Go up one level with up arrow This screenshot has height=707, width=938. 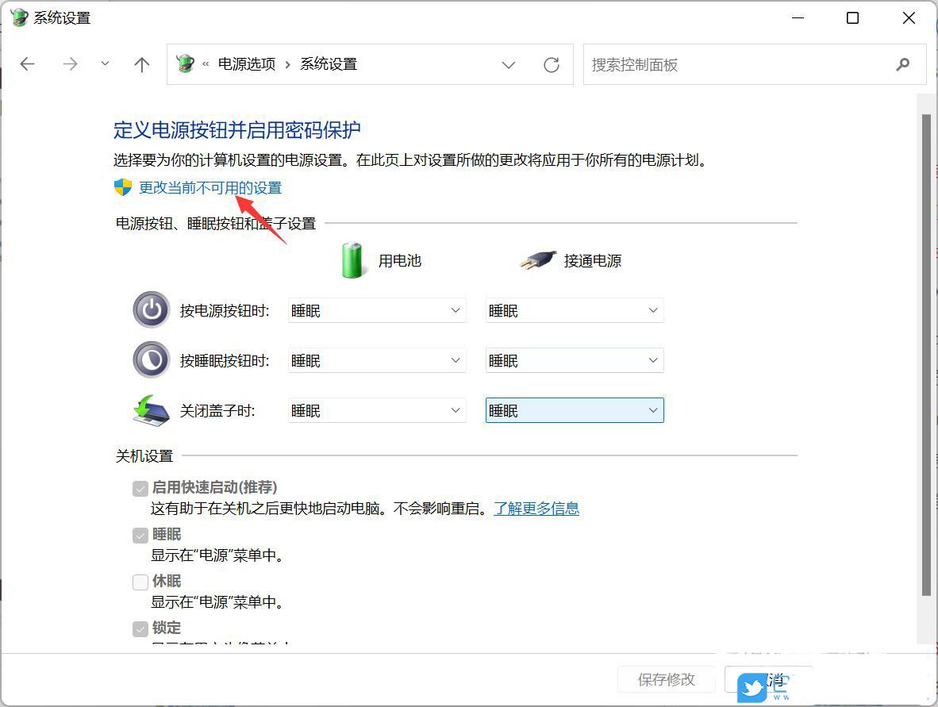pos(142,64)
